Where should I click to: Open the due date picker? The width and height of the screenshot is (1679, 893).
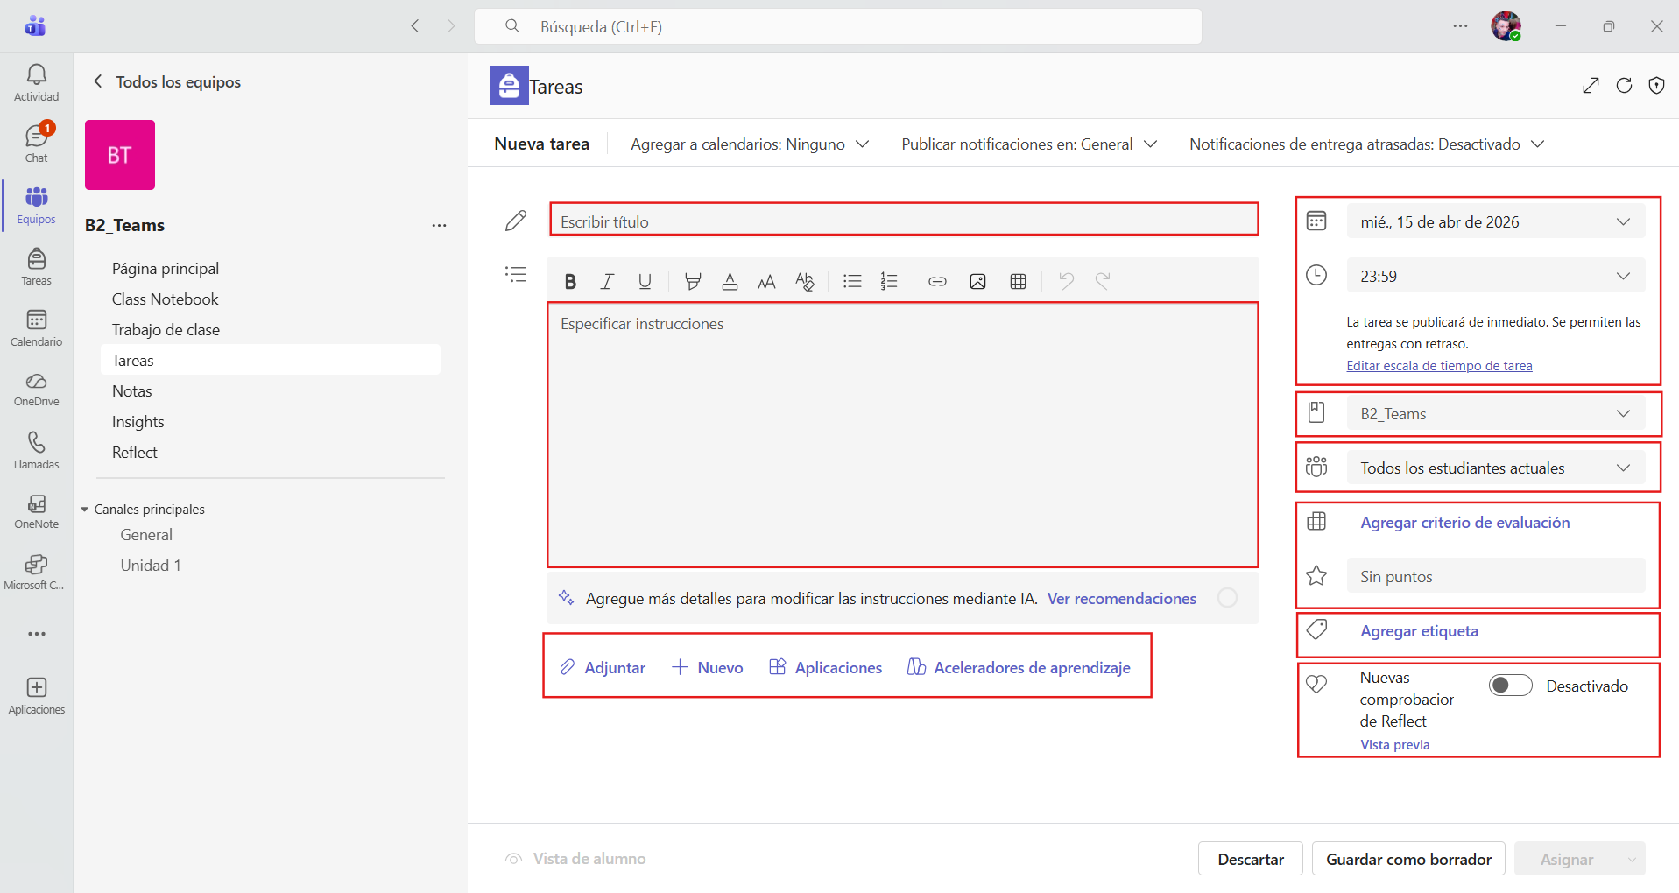tap(1495, 221)
